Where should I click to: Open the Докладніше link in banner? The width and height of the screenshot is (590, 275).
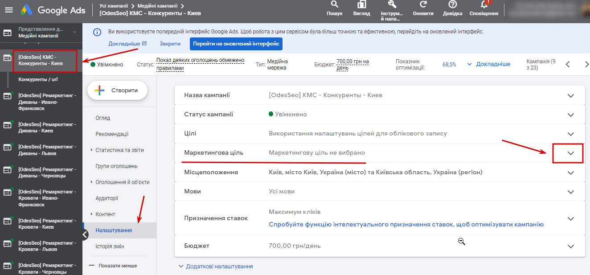click(x=127, y=44)
